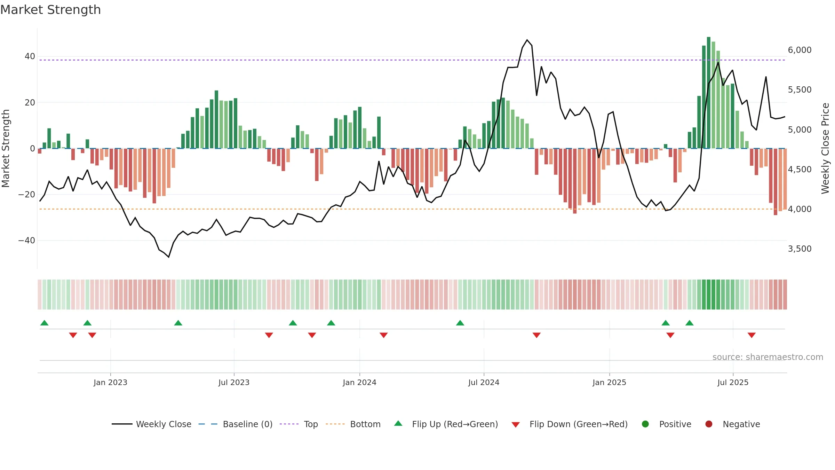Click the last flip-down marker after Jul 2025

pos(751,335)
